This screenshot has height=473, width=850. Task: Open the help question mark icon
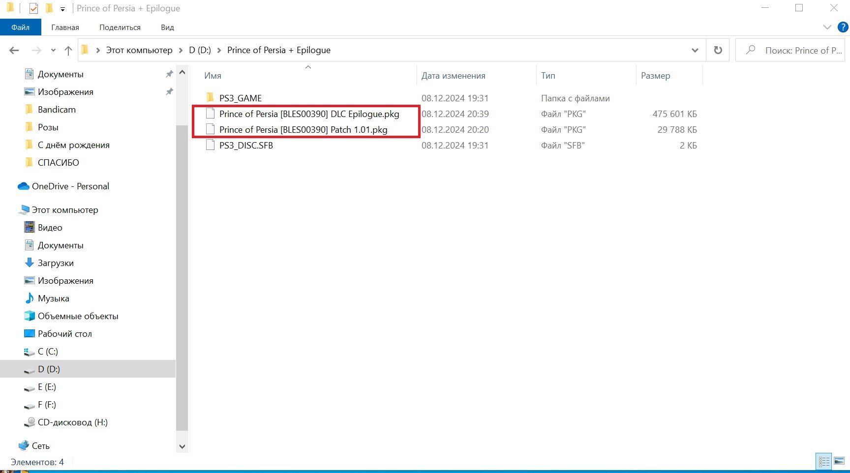[843, 27]
